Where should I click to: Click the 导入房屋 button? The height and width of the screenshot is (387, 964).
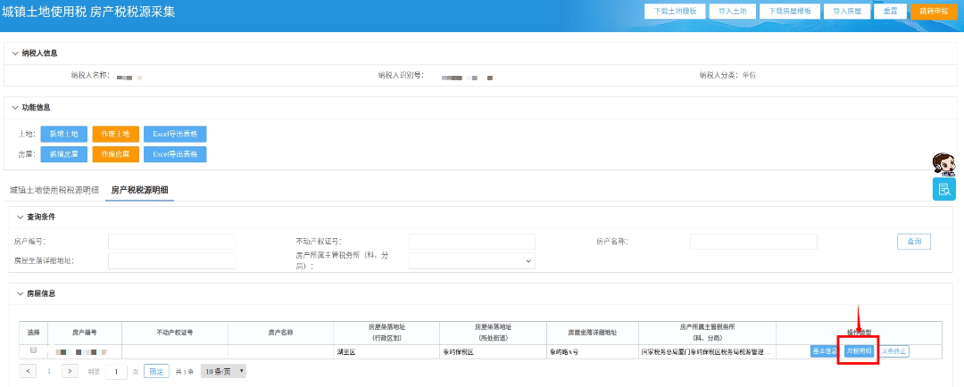pyautogui.click(x=847, y=12)
